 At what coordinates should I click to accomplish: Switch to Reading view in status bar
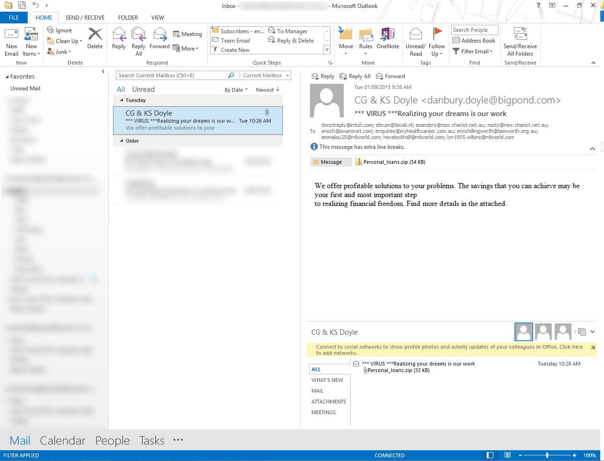point(507,455)
